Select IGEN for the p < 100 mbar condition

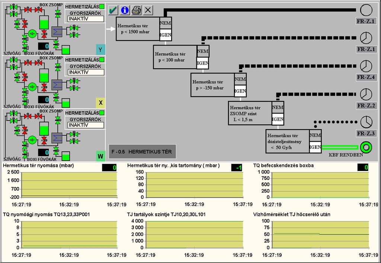(203, 63)
